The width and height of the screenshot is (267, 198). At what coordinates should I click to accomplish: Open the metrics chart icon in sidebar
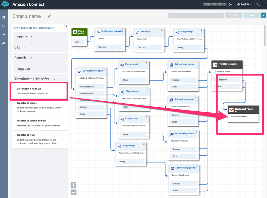4,26
